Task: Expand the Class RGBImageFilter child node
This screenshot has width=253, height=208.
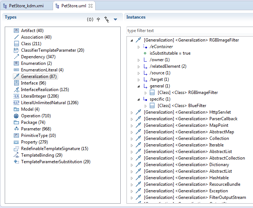Action: coord(145,93)
